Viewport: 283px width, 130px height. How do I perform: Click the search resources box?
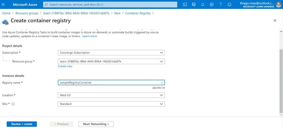(x=110, y=5)
